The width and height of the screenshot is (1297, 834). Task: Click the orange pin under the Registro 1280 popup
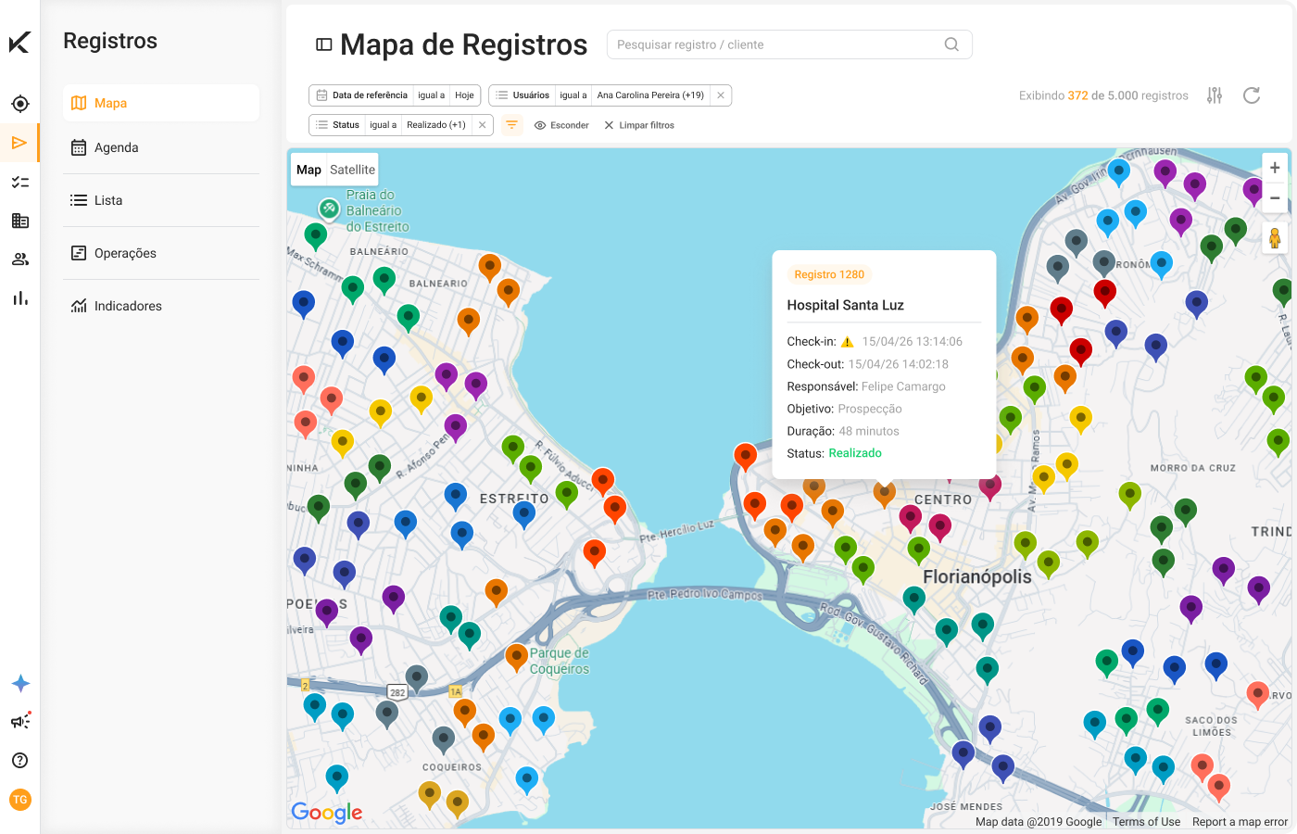pos(885,494)
